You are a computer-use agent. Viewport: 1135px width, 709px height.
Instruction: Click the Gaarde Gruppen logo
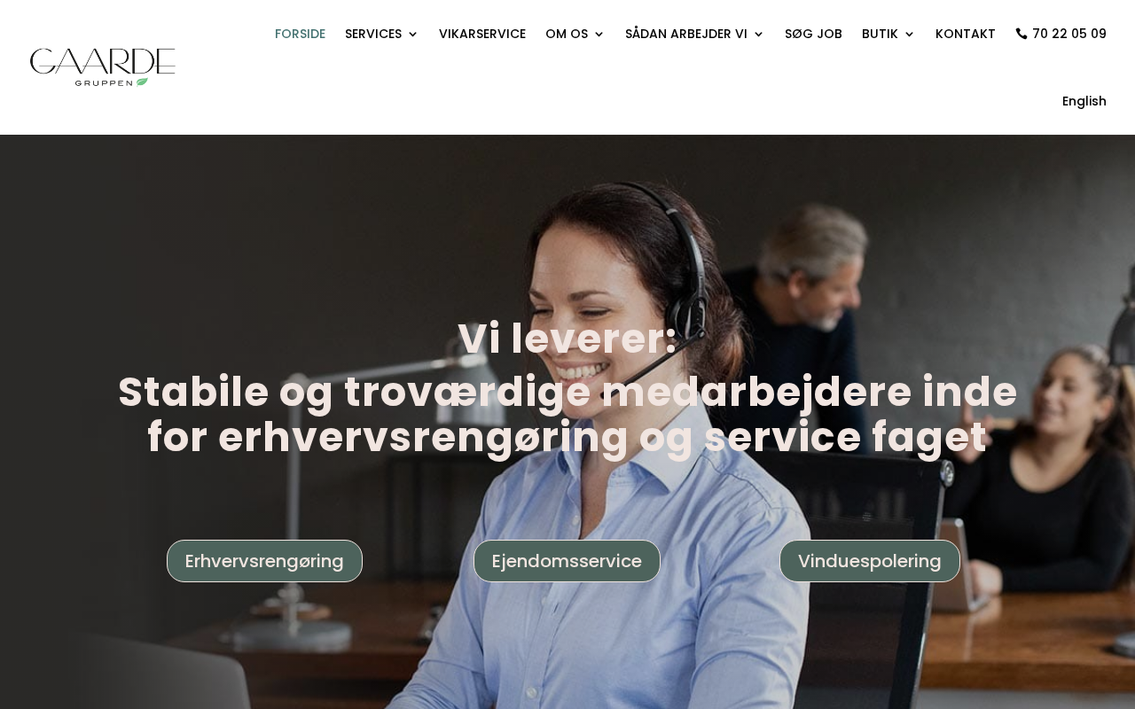pyautogui.click(x=103, y=67)
